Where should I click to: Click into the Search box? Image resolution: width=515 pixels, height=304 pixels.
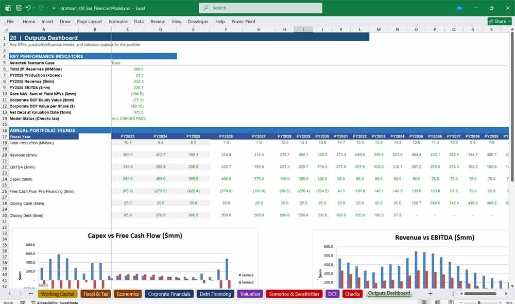tap(261, 8)
